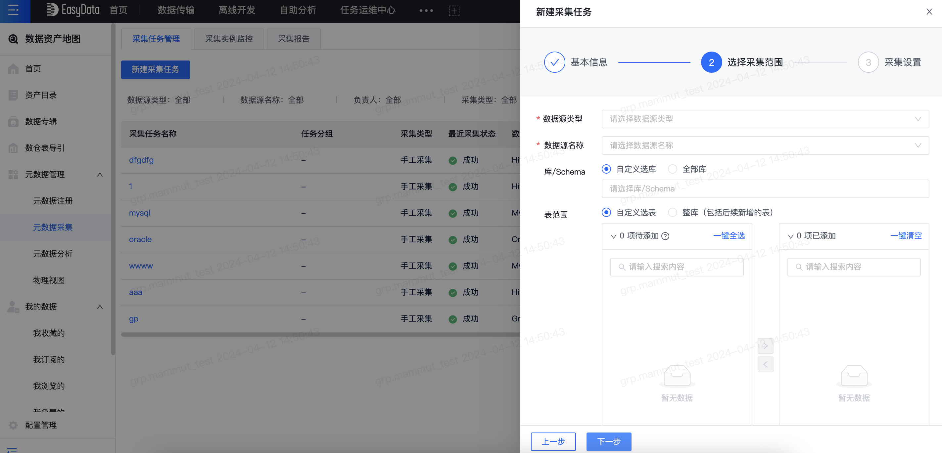Screen dimensions: 942x453
Task: Click the 首页 home icon in sidebar
Action: (13, 69)
